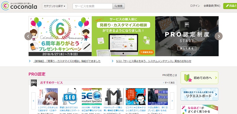This screenshot has width=237, height=114.
Task: Open 初めての方へ beginner guide banner
Action: pos(199,78)
